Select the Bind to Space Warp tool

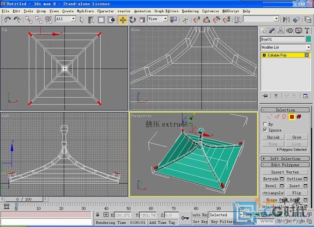click(x=48, y=20)
